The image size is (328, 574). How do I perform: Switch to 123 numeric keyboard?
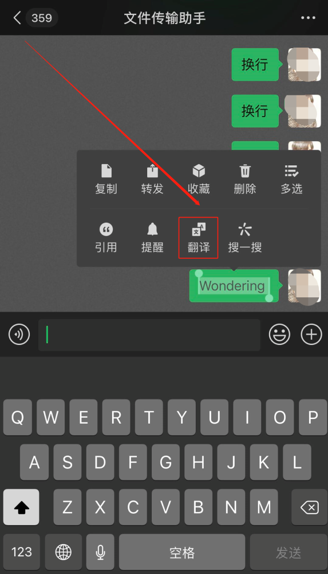click(22, 552)
